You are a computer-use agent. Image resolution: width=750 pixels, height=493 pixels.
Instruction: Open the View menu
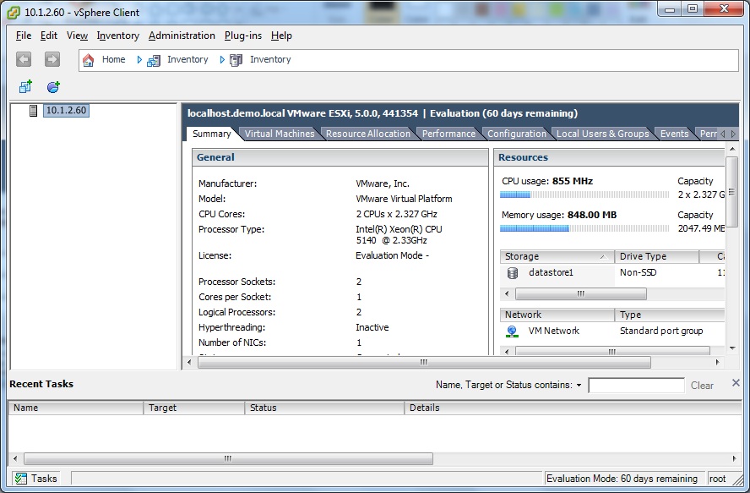pyautogui.click(x=77, y=36)
